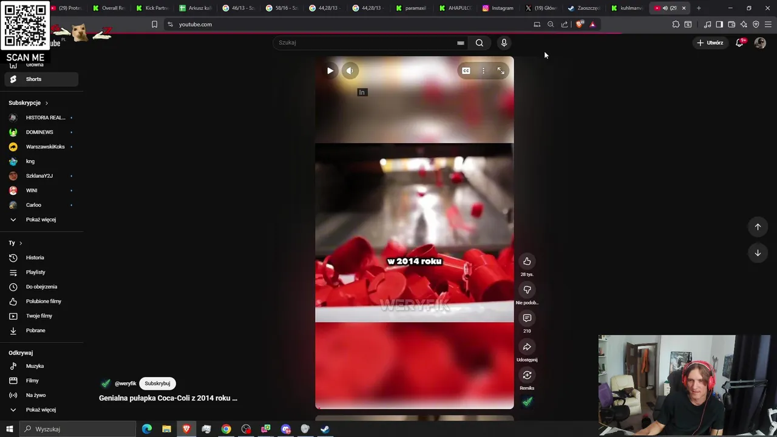This screenshot has height=437, width=777.
Task: Open the on-screen keyboard in search box
Action: coord(461,42)
